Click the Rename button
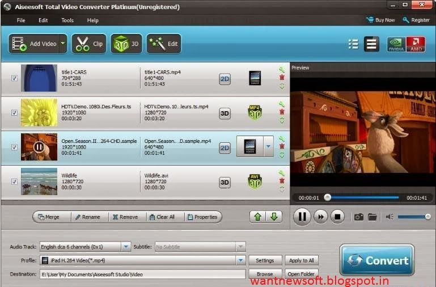The height and width of the screenshot is (287, 436). point(88,217)
